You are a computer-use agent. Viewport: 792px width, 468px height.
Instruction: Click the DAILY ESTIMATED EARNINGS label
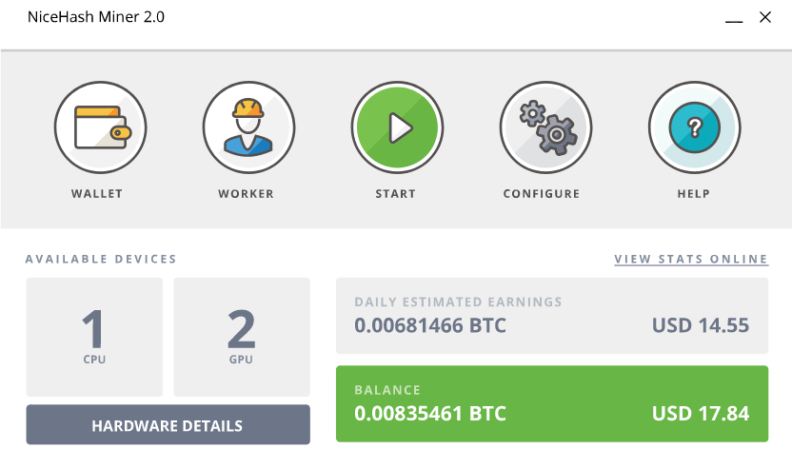(458, 302)
